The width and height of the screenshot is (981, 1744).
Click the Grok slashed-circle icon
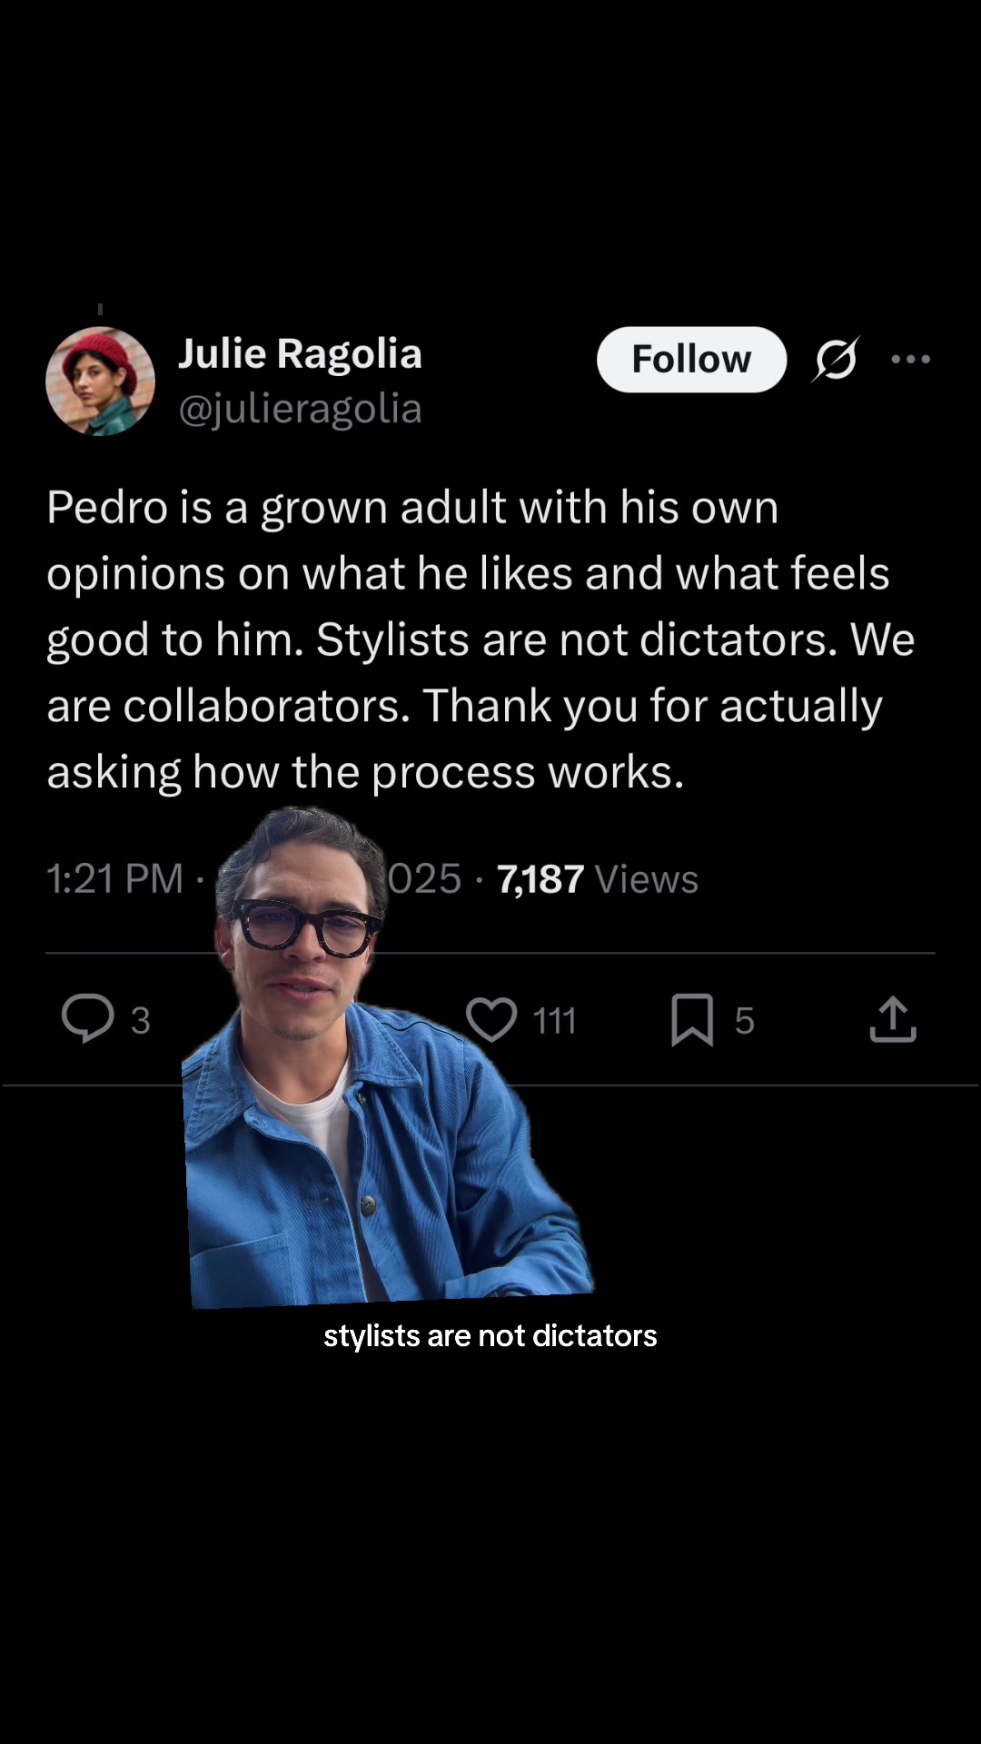click(836, 360)
